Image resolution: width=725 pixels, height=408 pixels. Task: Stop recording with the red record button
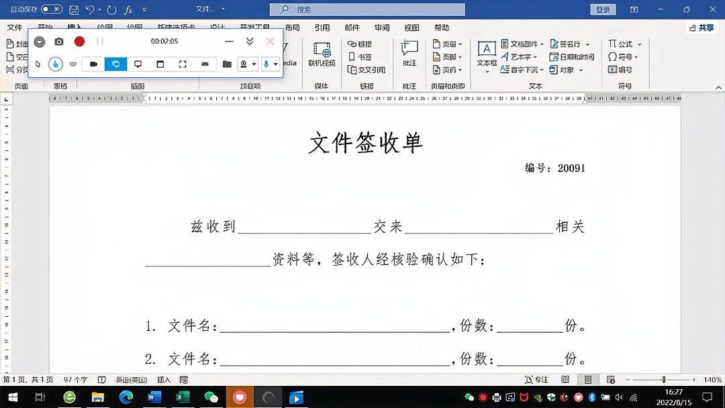(79, 41)
